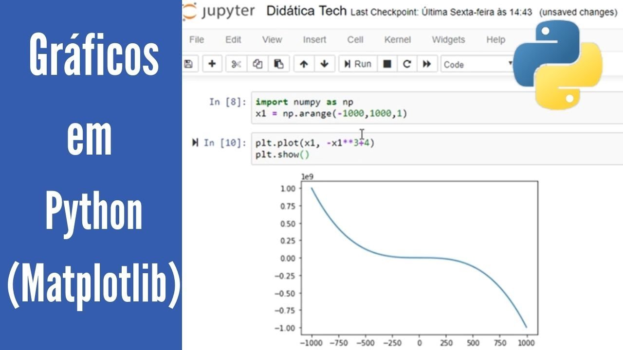Image resolution: width=623 pixels, height=350 pixels.
Task: Click the Python logo image
Action: click(x=558, y=65)
